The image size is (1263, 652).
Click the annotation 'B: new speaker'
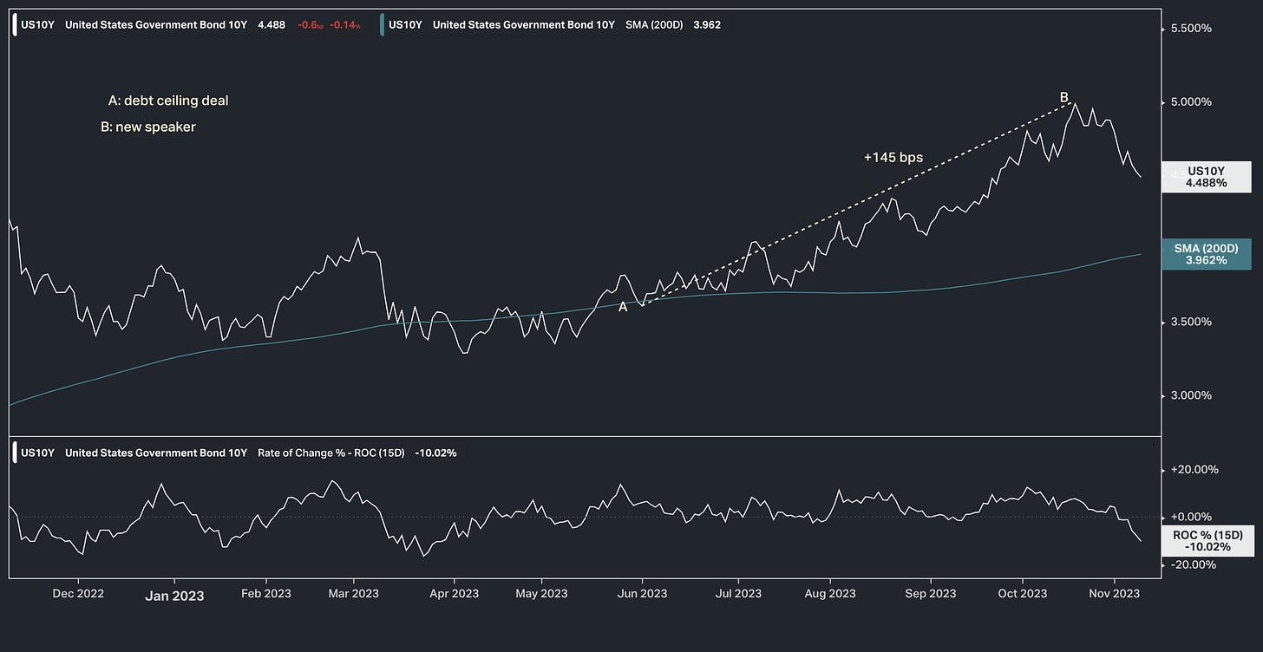tap(148, 127)
